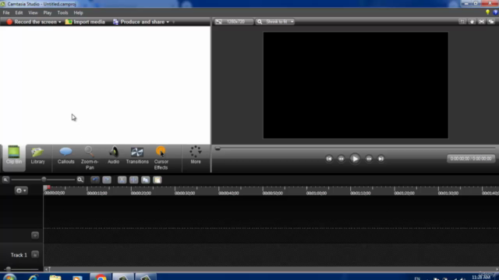The width and height of the screenshot is (499, 280).
Task: Open 1280x720 editing dimensions button
Action: pyautogui.click(x=234, y=22)
